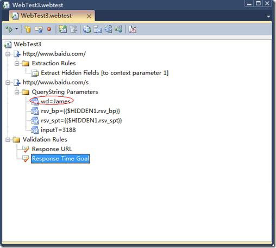Collapse the Validation Rules folder

pos(8,140)
